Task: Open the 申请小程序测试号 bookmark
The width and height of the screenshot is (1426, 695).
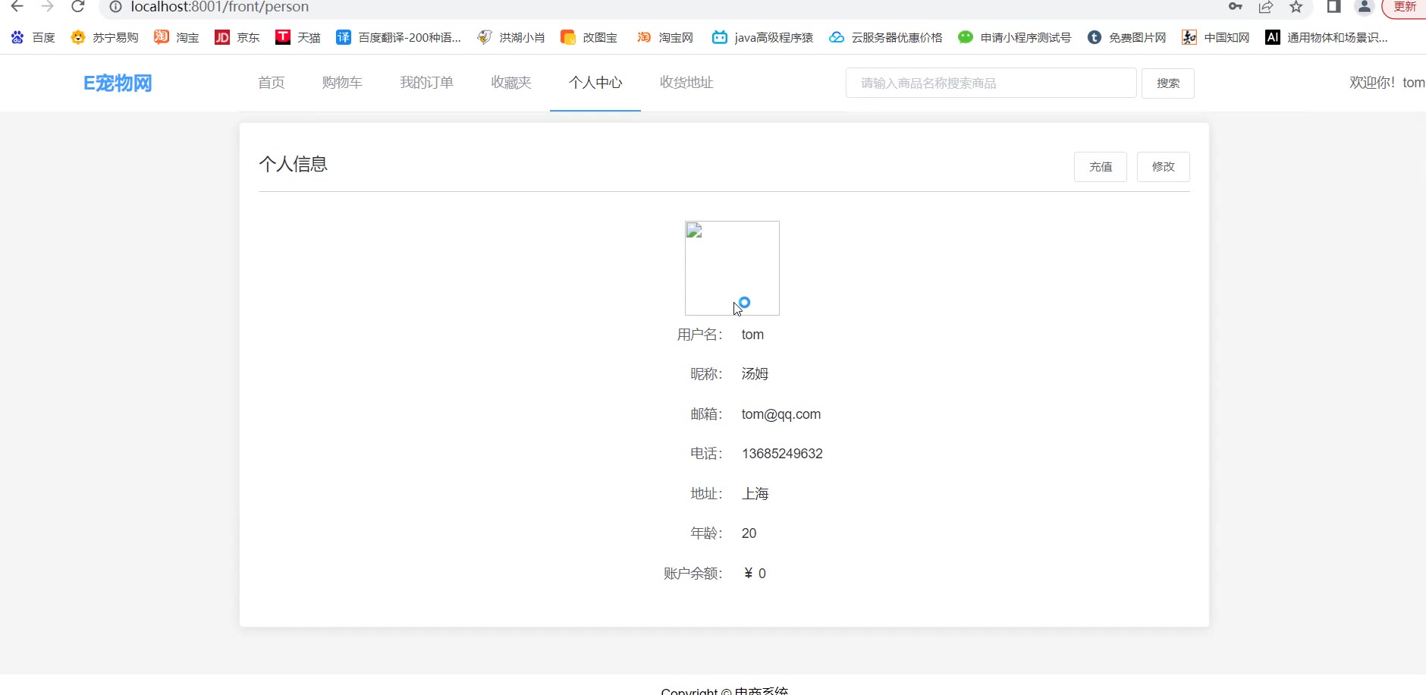Action: (1014, 37)
